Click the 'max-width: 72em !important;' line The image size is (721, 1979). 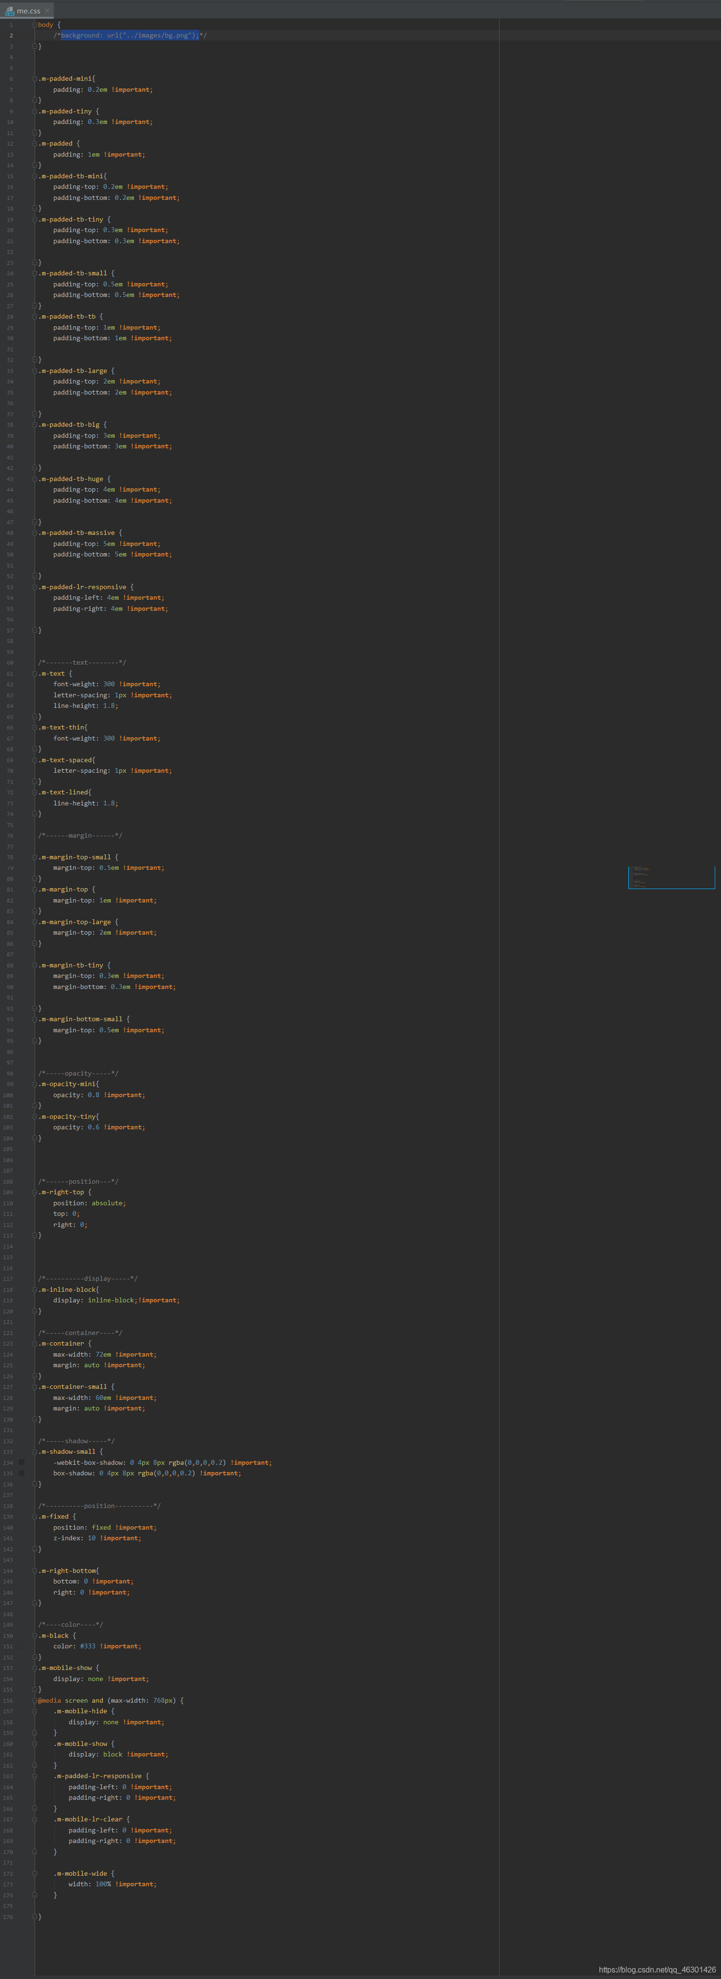(104, 1354)
